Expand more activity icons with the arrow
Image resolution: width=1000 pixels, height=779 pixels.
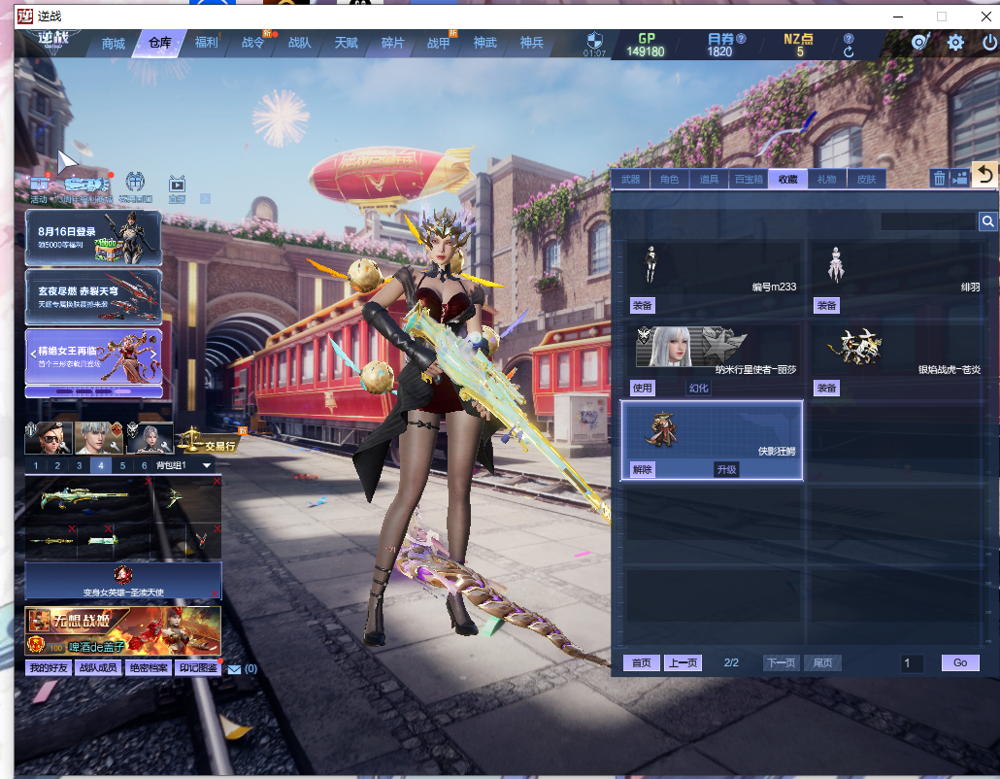(x=205, y=198)
